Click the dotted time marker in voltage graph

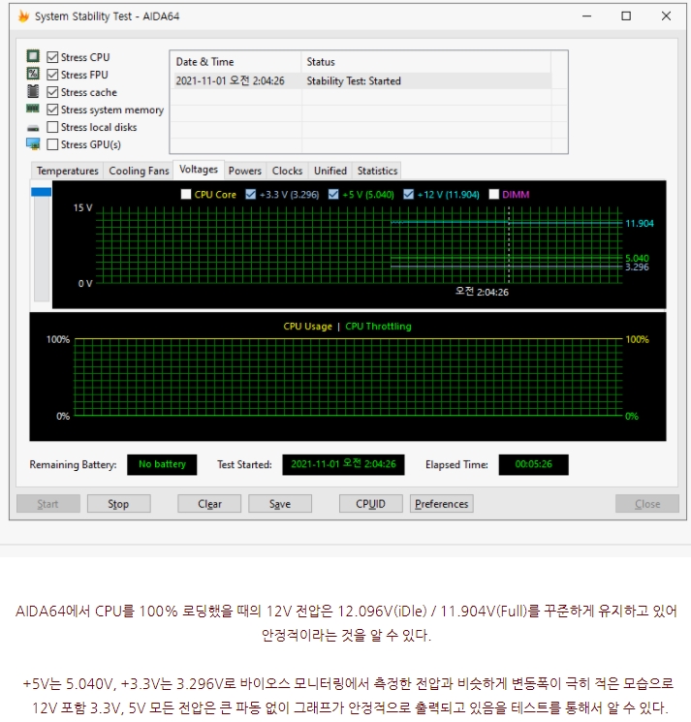[509, 245]
